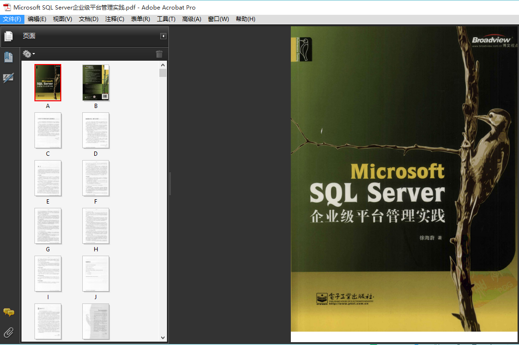Click scroll down arrow in thumbnails pane
This screenshot has height=345, width=519.
[x=163, y=338]
